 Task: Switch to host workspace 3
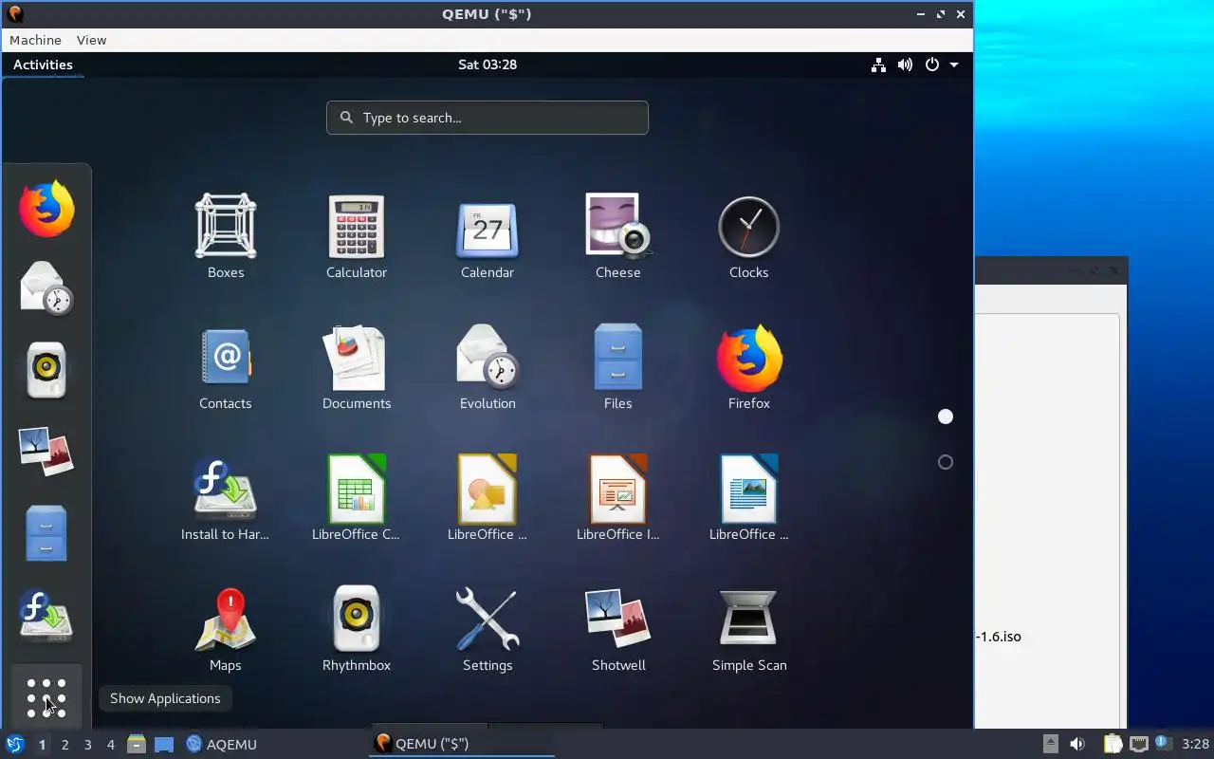coord(88,745)
